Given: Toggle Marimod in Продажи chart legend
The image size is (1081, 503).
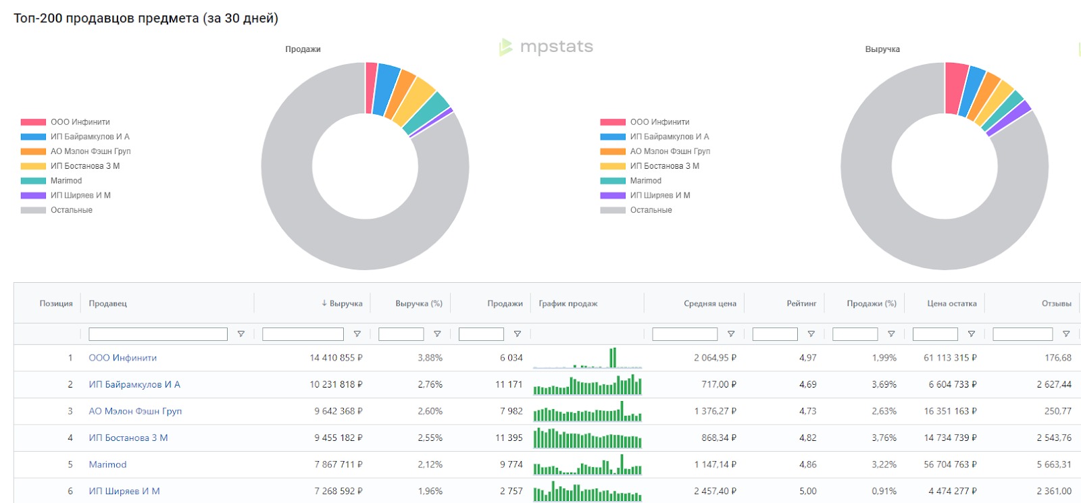Looking at the screenshot, I should tap(51, 181).
